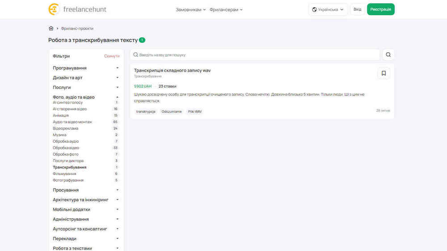
Task: Click the Odszumianie tag
Action: 171,112
